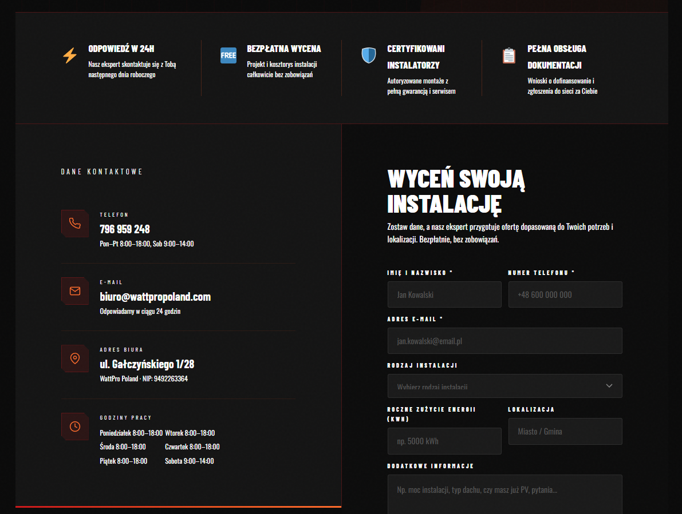Click Czwartek 8:00–18:00 entry
Screen dimensions: 682x514
pos(192,447)
